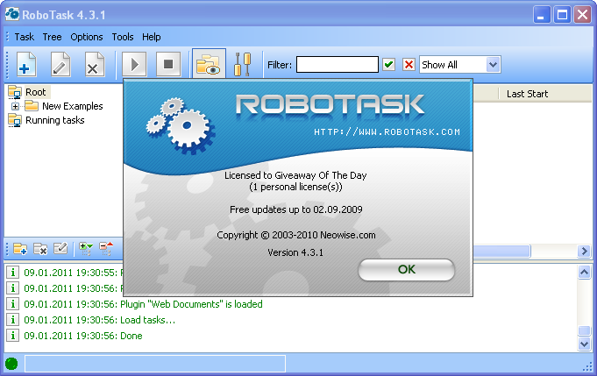The image size is (597, 376).
Task: Click the http://www.robotask.com link
Action: 387,132
